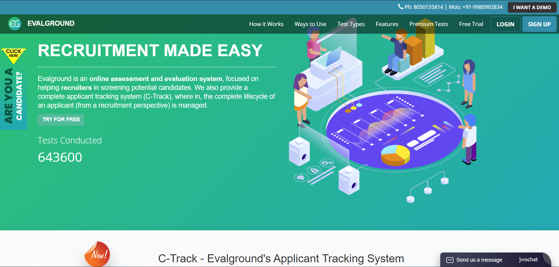Click the SIGN UP button
Image resolution: width=559 pixels, height=267 pixels.
pyautogui.click(x=539, y=24)
